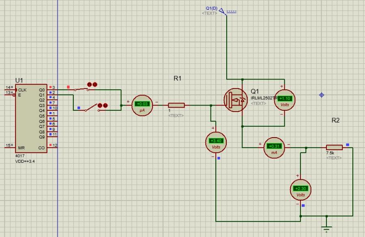Click the blue origin marker crosshair

[x=322, y=95]
